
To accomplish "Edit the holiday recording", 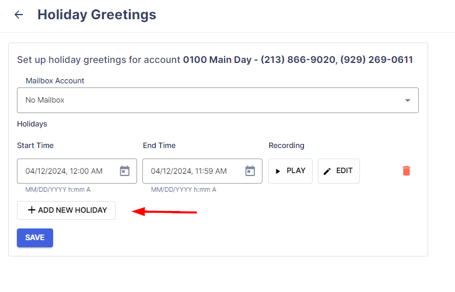I will point(339,171).
